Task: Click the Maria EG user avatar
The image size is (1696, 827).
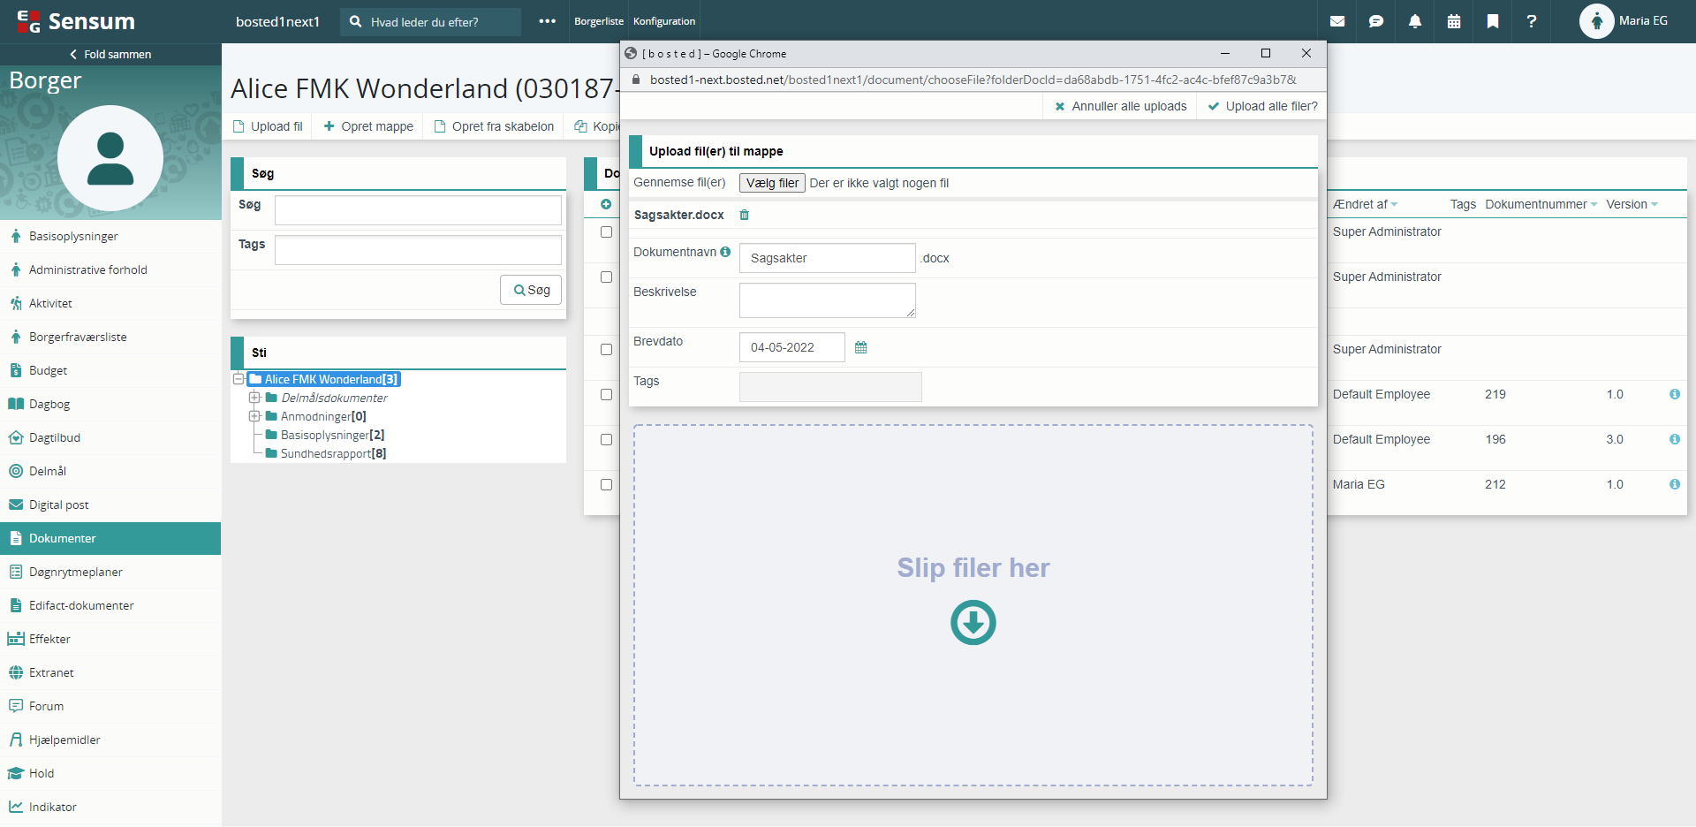Action: click(1596, 21)
